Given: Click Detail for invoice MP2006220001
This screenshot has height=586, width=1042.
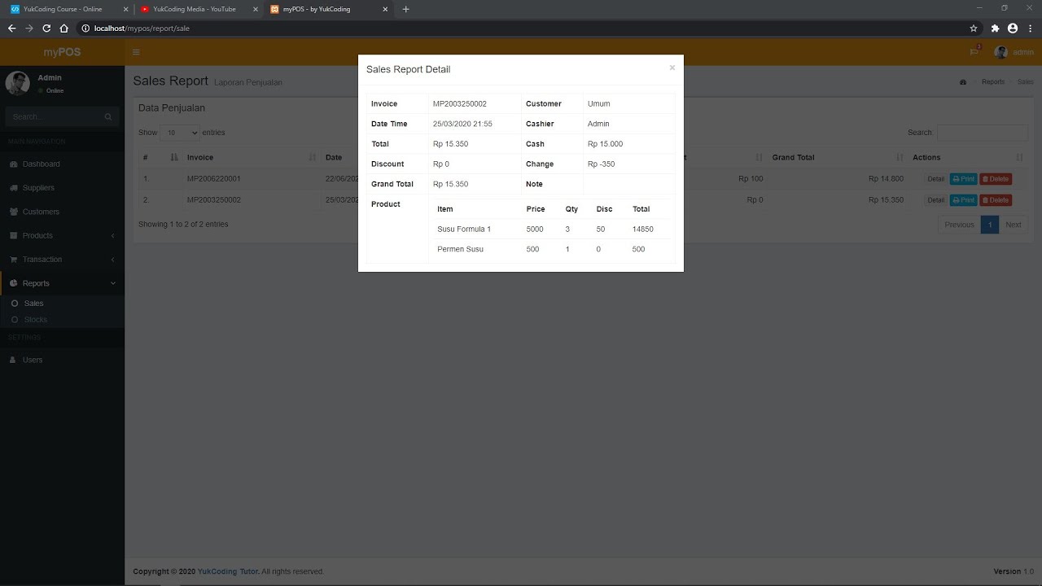Looking at the screenshot, I should [935, 179].
